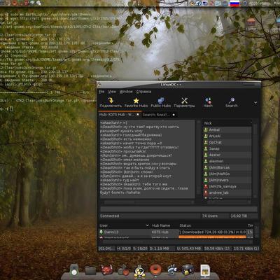Launch the fruit dock icon
This screenshot has height=280, width=280.
click(123, 270)
